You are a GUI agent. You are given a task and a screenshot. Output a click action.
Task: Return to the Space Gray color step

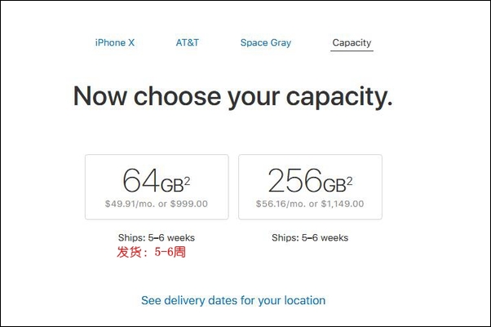[x=266, y=43]
